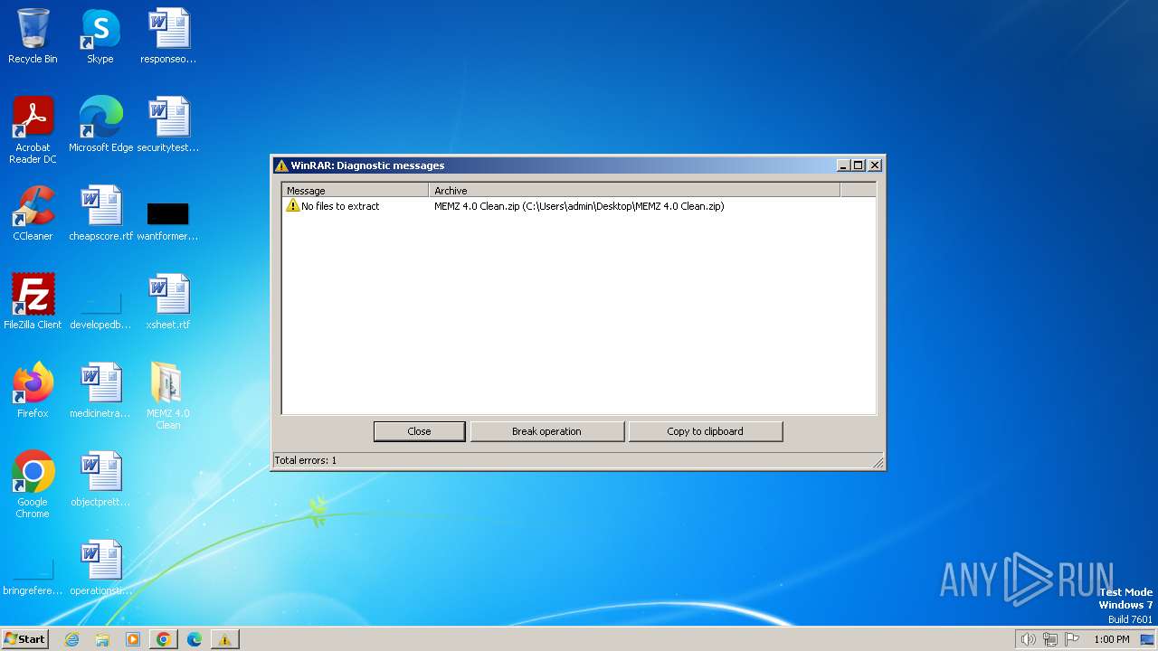Screen dimensions: 1158x651
Task: Click the Close button in WinRAR dialog
Action: [x=420, y=431]
